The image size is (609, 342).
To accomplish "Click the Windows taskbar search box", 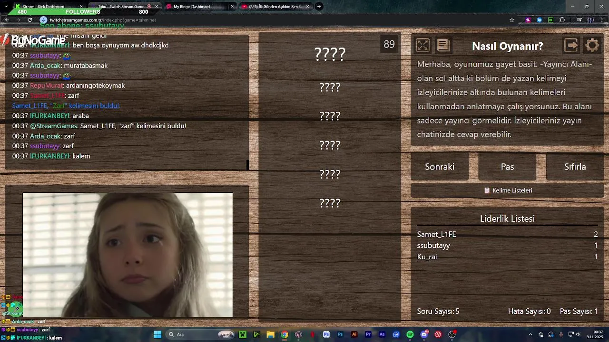I will pos(200,334).
